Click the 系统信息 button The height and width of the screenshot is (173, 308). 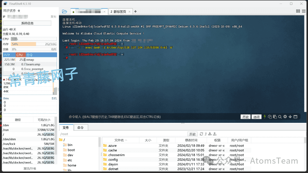[27, 23]
